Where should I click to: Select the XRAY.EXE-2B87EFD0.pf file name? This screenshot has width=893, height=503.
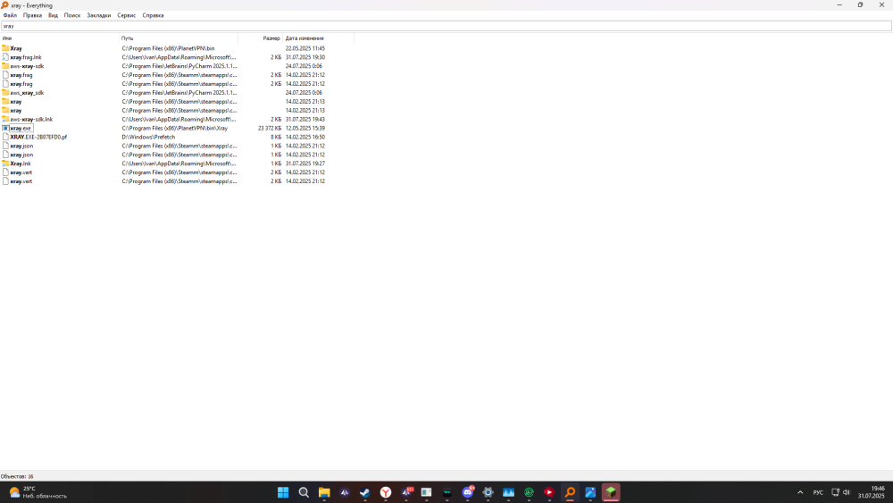pyautogui.click(x=38, y=137)
